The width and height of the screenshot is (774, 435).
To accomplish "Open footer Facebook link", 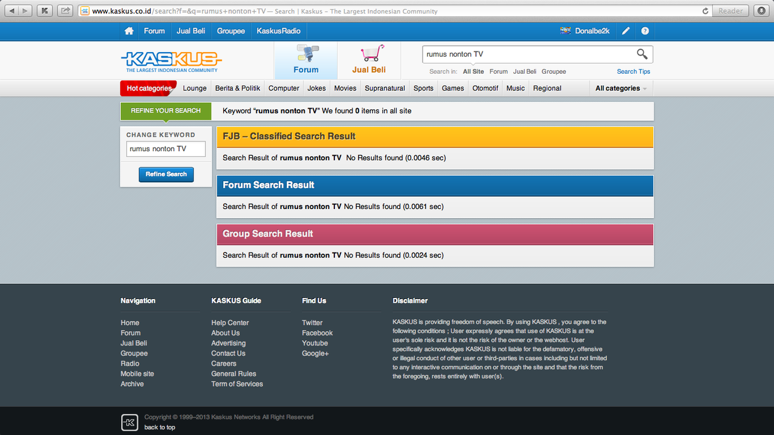I will [317, 333].
